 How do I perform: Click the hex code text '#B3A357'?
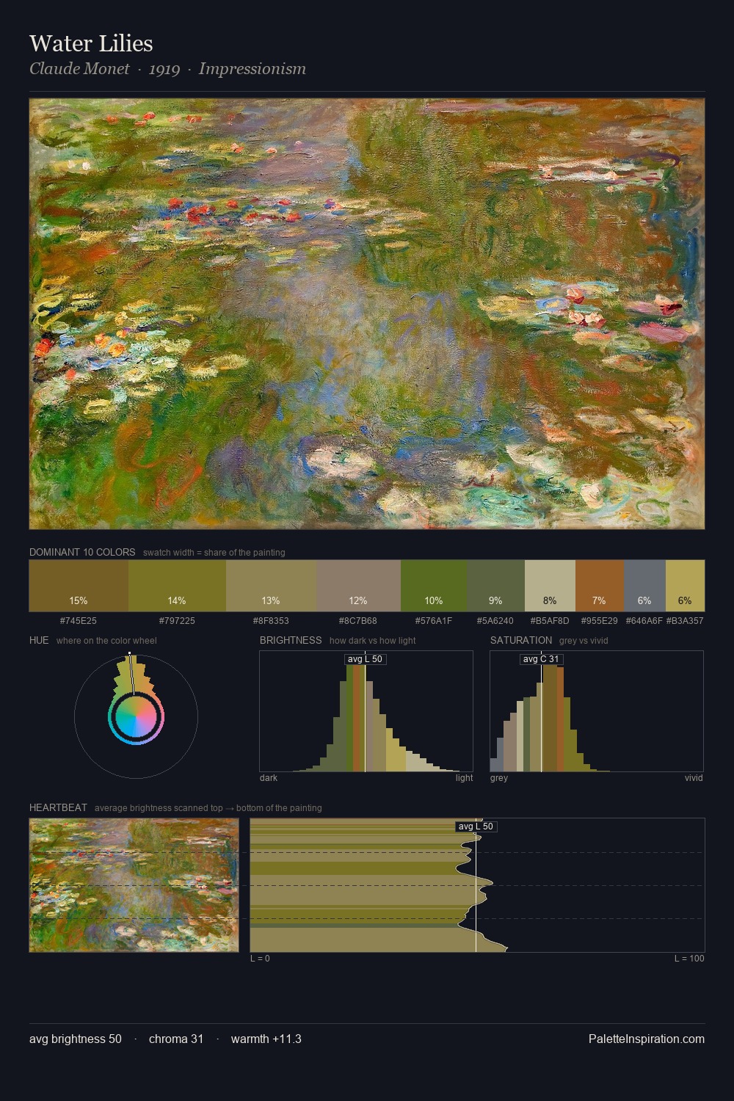pos(685,621)
